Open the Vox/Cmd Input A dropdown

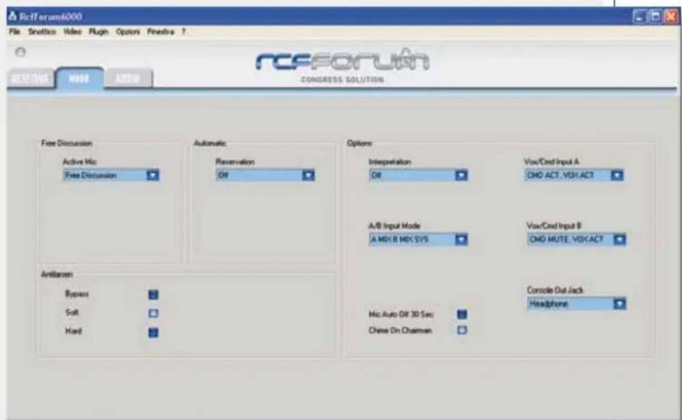(x=574, y=176)
